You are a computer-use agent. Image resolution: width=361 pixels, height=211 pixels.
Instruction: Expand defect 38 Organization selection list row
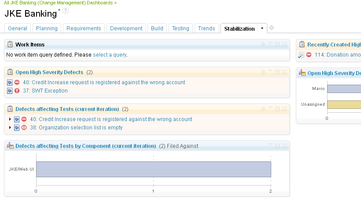pyautogui.click(x=10, y=128)
